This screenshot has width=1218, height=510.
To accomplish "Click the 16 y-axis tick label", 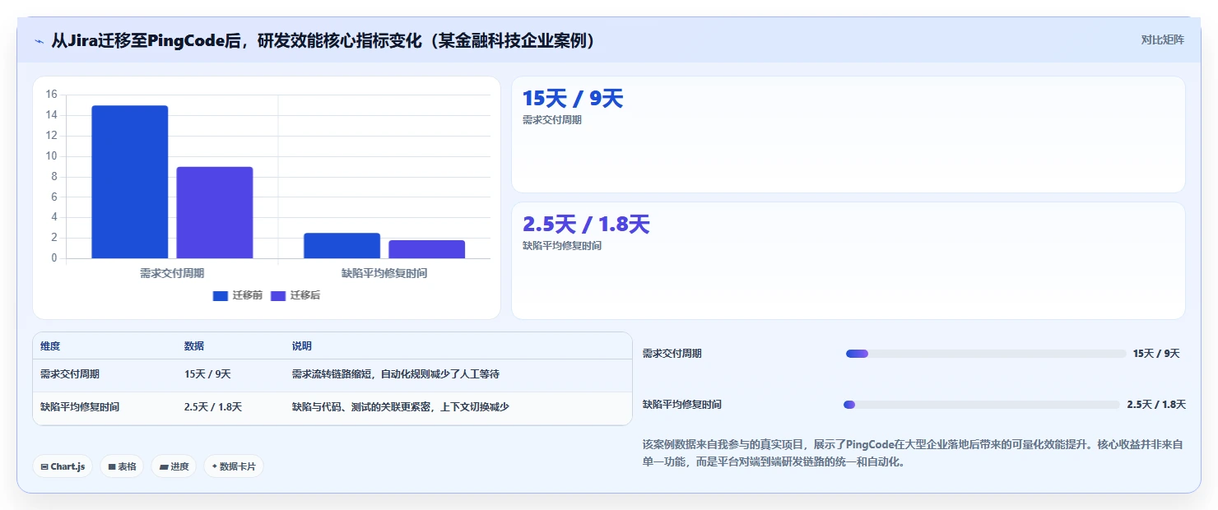I will click(51, 95).
